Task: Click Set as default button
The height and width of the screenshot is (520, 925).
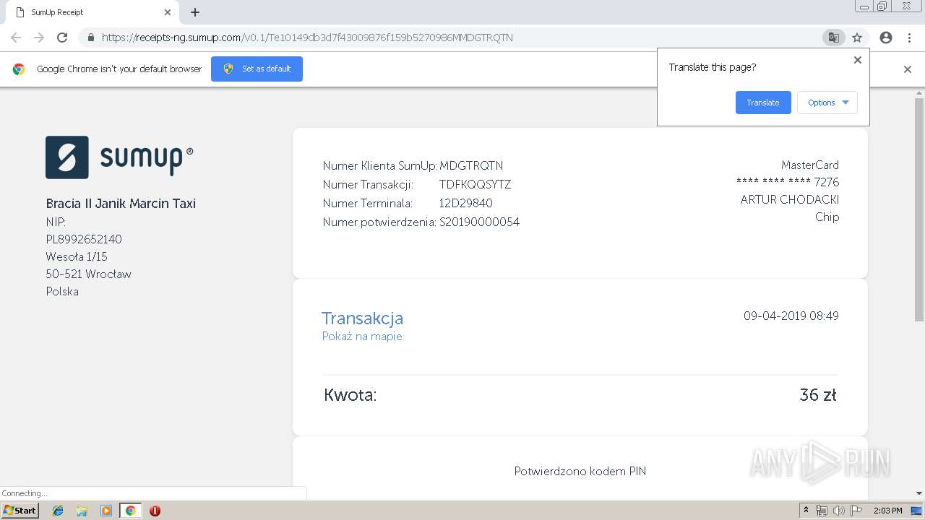Action: click(x=257, y=69)
